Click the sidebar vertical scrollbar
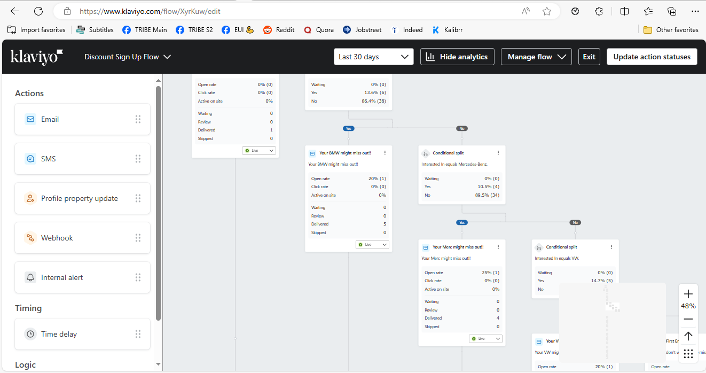The width and height of the screenshot is (706, 373). click(158, 203)
